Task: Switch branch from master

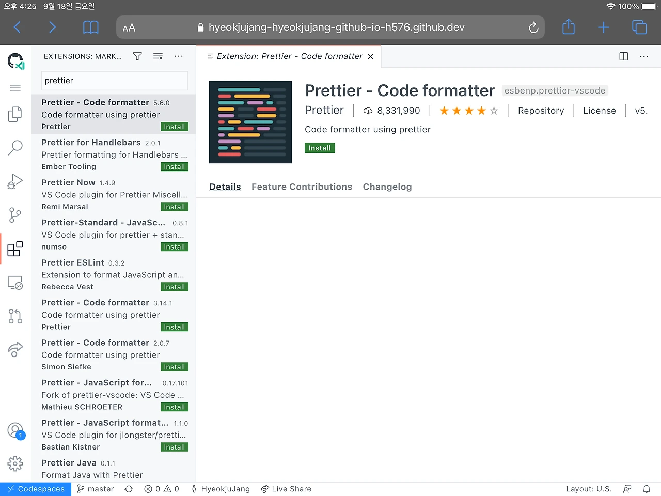Action: click(96, 489)
